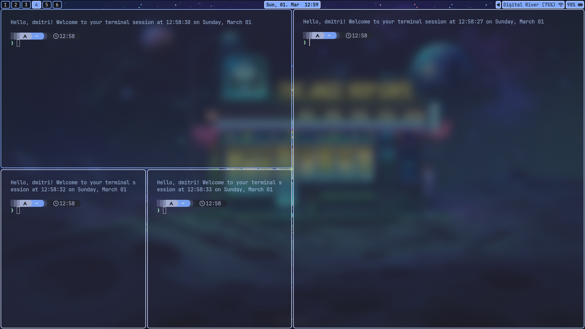This screenshot has width=585, height=329.
Task: Click the home tilde segment in right terminal
Action: [329, 36]
